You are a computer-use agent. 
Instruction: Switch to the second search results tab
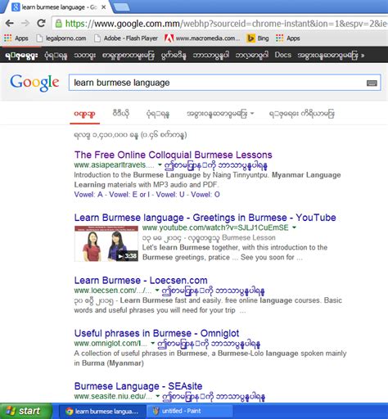121,113
